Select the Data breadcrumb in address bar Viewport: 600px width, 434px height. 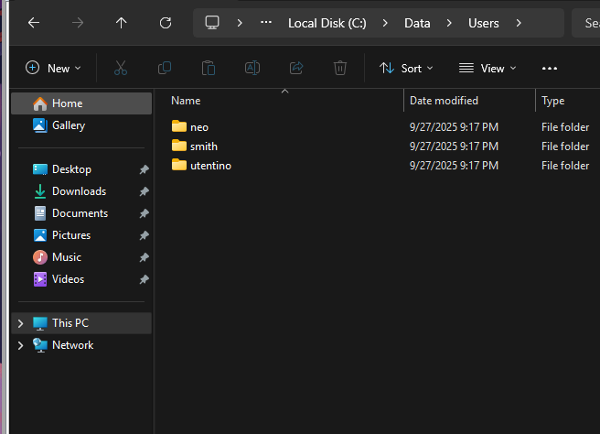click(417, 23)
